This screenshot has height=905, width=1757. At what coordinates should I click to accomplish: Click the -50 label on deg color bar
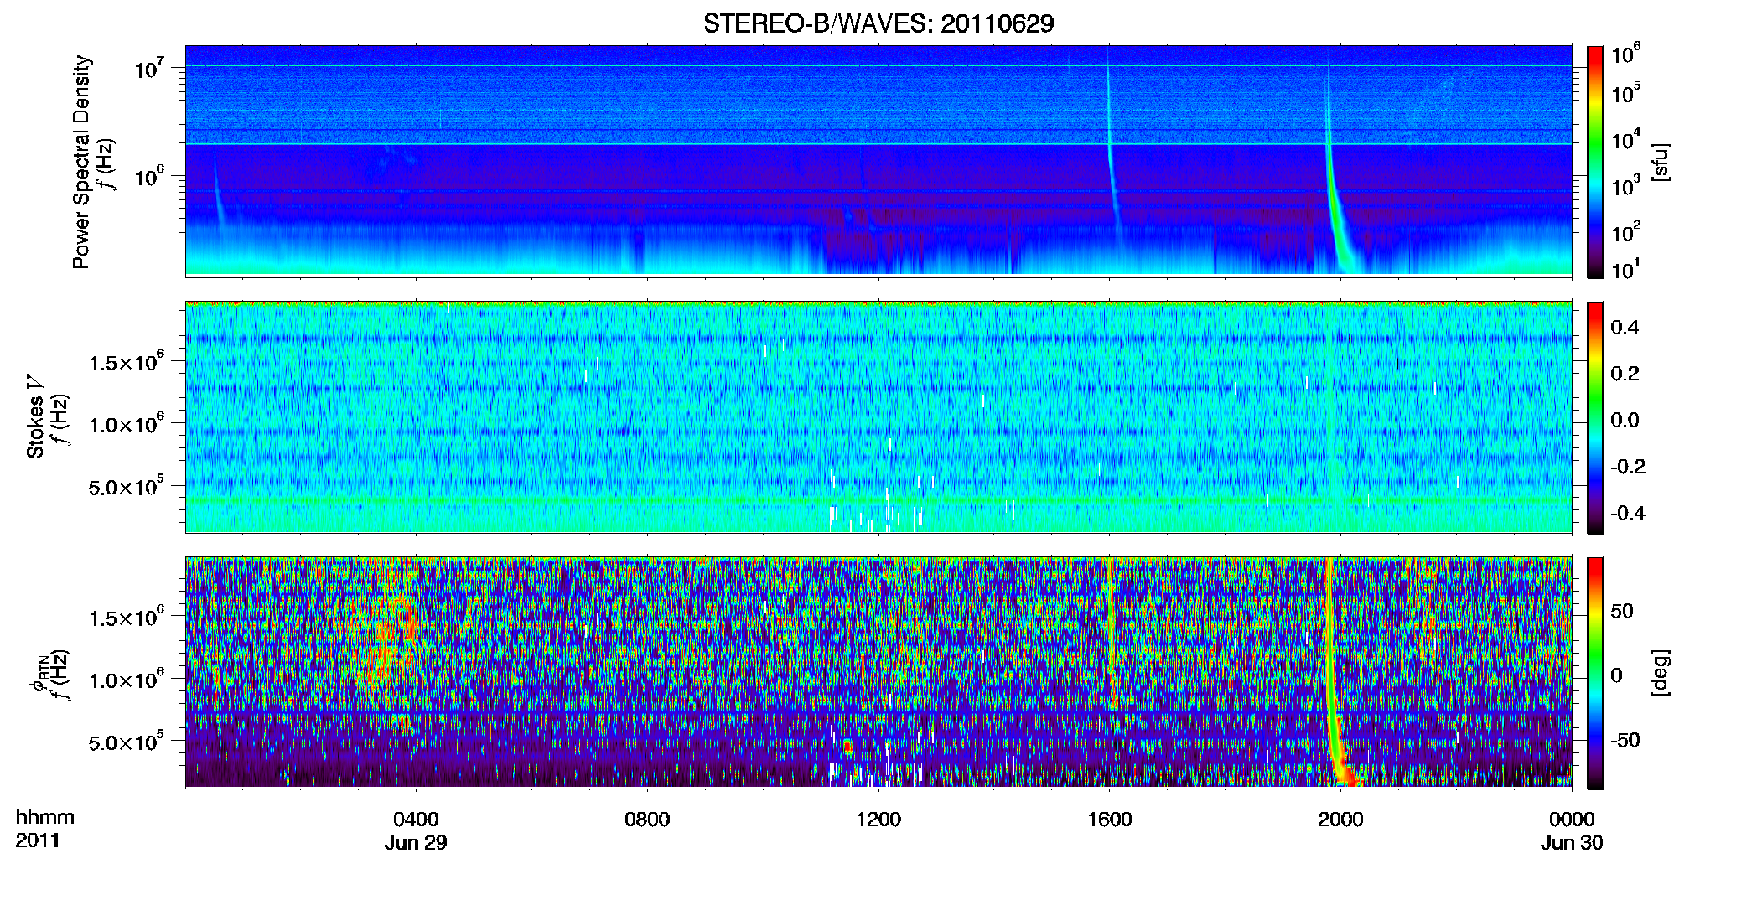pyautogui.click(x=1625, y=740)
